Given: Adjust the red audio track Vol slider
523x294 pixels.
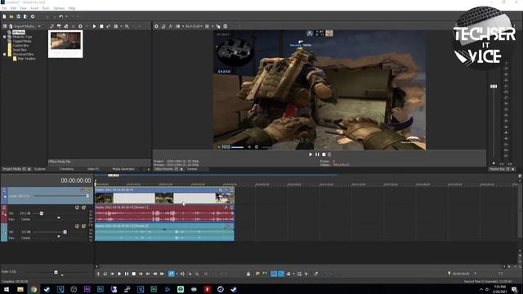Looking at the screenshot, I should [42, 213].
